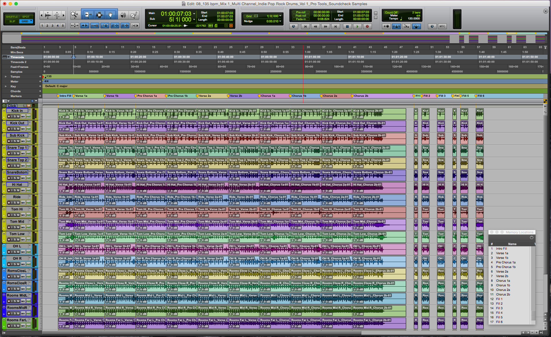Toggle the Pre-roll setting

[x=300, y=12]
